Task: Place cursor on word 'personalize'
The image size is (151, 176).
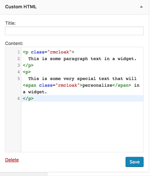Action: coord(97,85)
